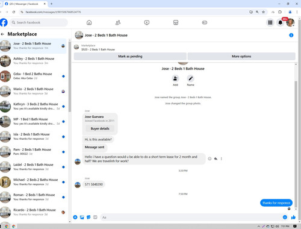React with emoji to Jose's lease question
Screen dimensions: 301x229
tap(209, 158)
